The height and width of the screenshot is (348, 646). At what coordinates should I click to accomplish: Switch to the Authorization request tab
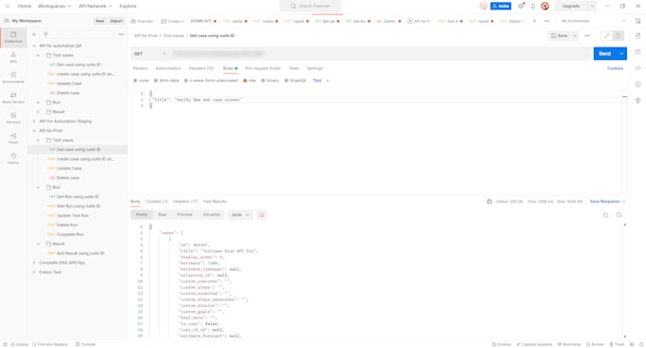pos(168,68)
